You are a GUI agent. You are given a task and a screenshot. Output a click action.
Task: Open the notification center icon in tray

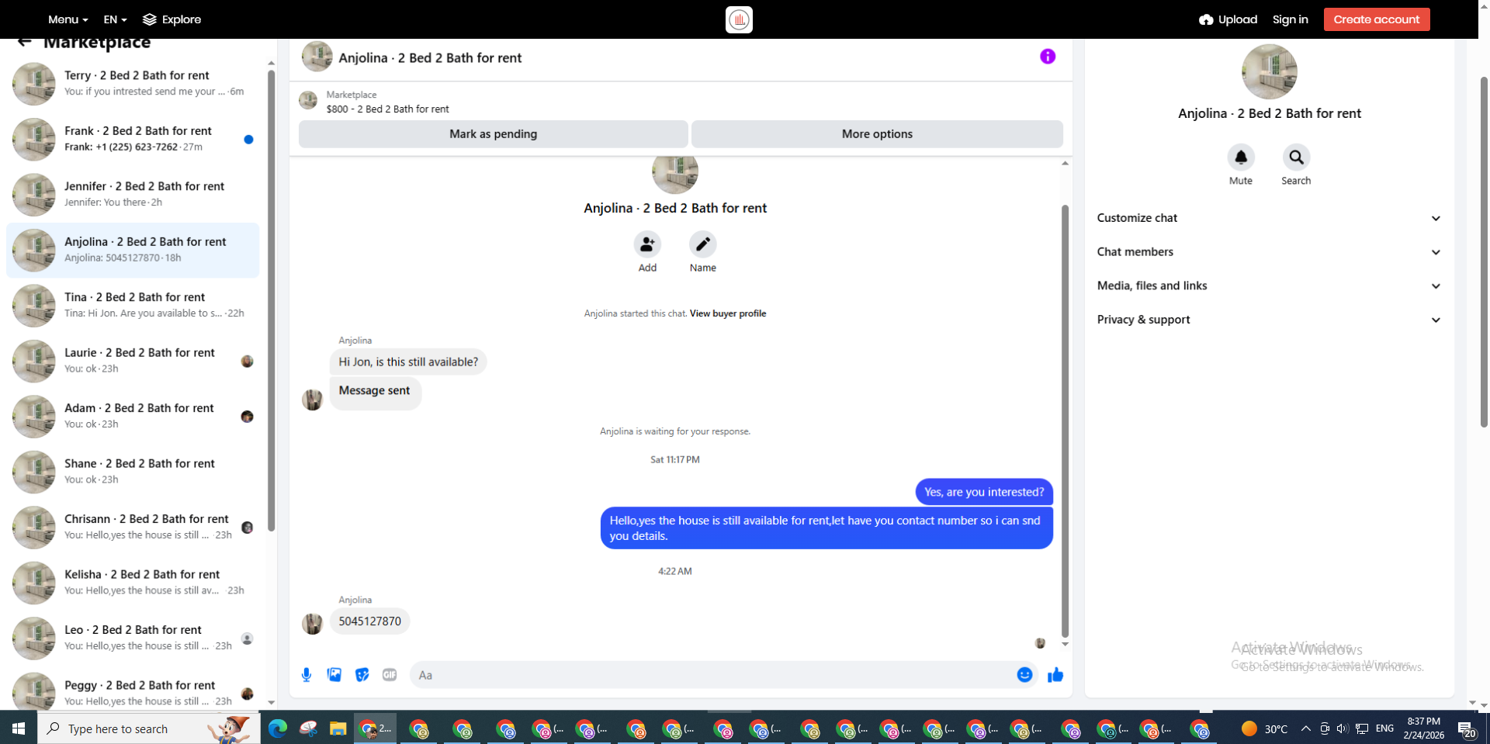(x=1467, y=728)
